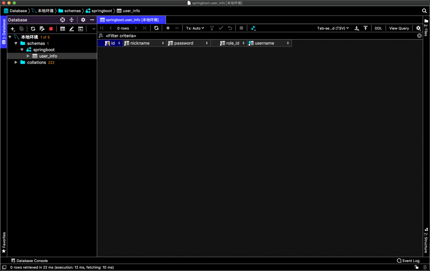
Task: Select the collations folder in tree
Action: point(37,62)
